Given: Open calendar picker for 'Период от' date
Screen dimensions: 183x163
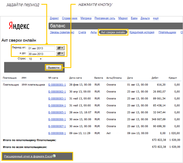Looking at the screenshot, I should click(x=60, y=48).
